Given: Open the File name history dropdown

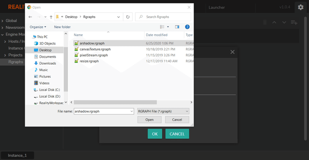Looking at the screenshot, I should (132, 111).
